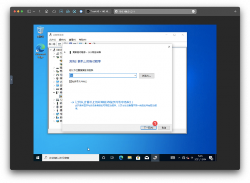This screenshot has width=250, height=183.
Task: Open the taskbar clock showing 2021/12/14
Action: point(200,158)
